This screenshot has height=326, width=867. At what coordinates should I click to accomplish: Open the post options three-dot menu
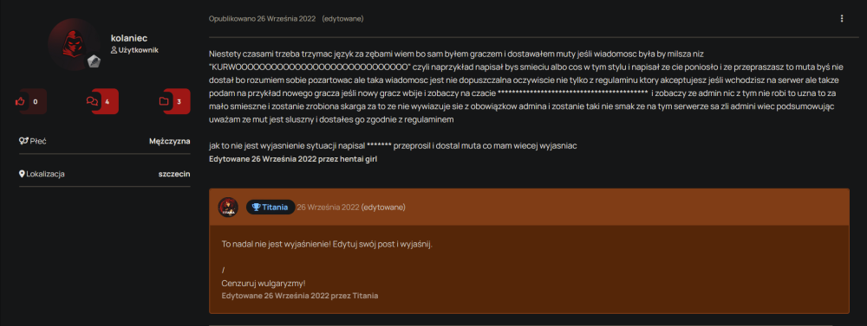[842, 19]
